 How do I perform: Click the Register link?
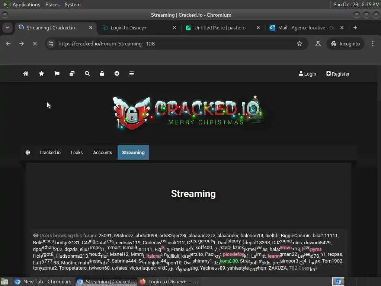(338, 74)
